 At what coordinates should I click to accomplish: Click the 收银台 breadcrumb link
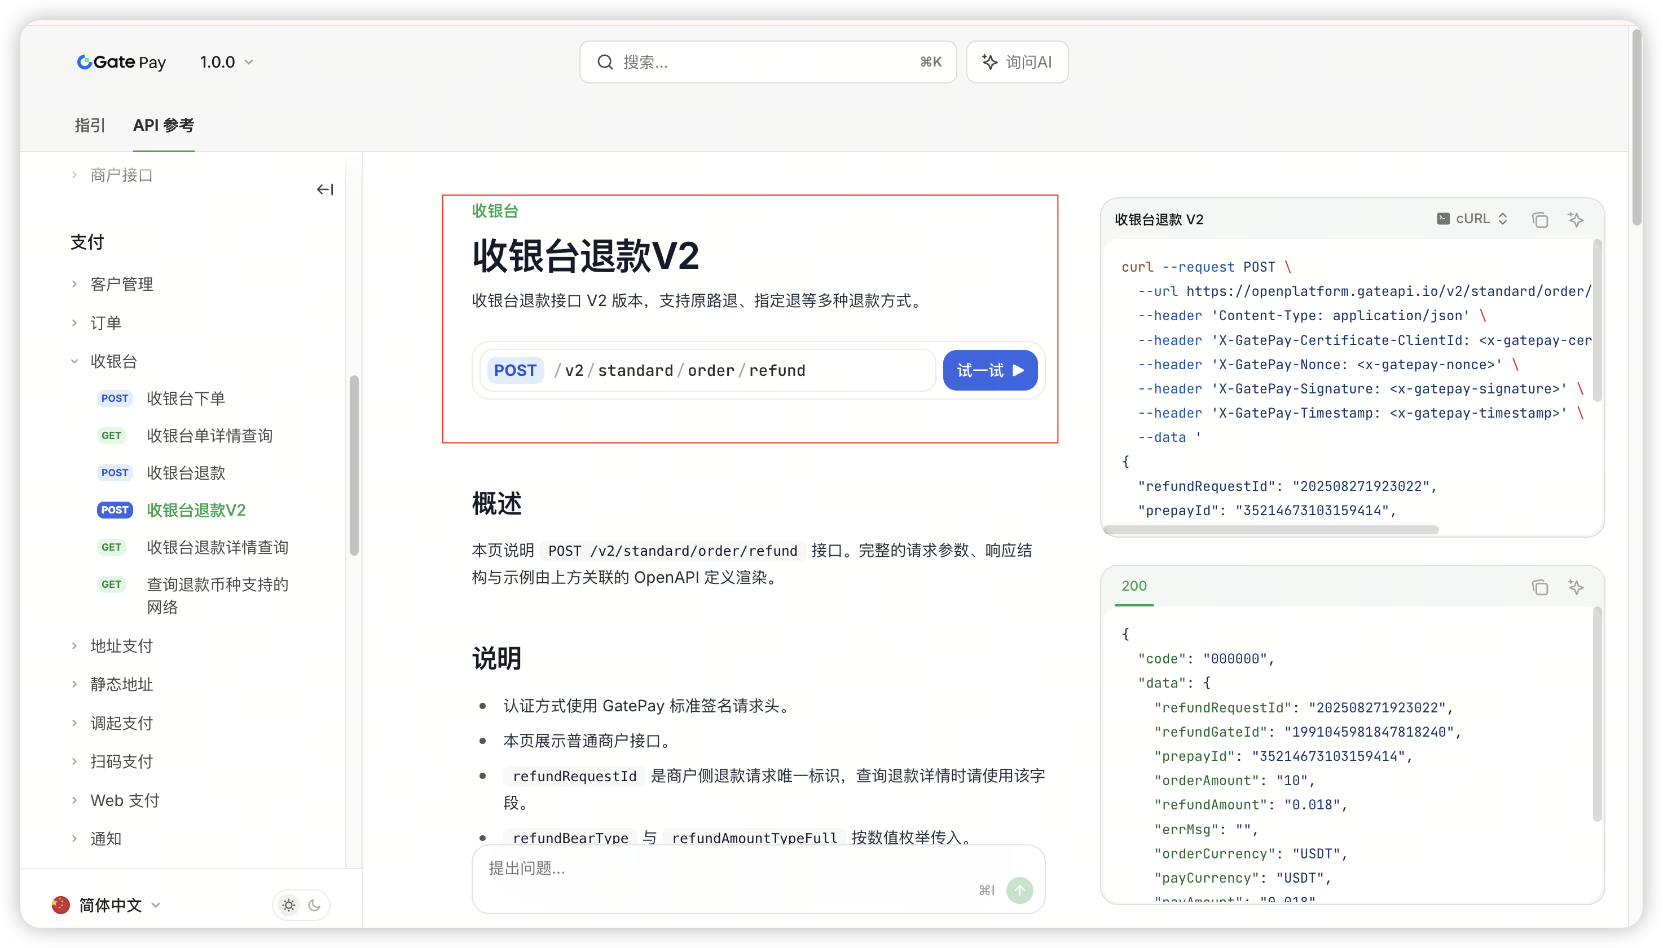click(495, 211)
